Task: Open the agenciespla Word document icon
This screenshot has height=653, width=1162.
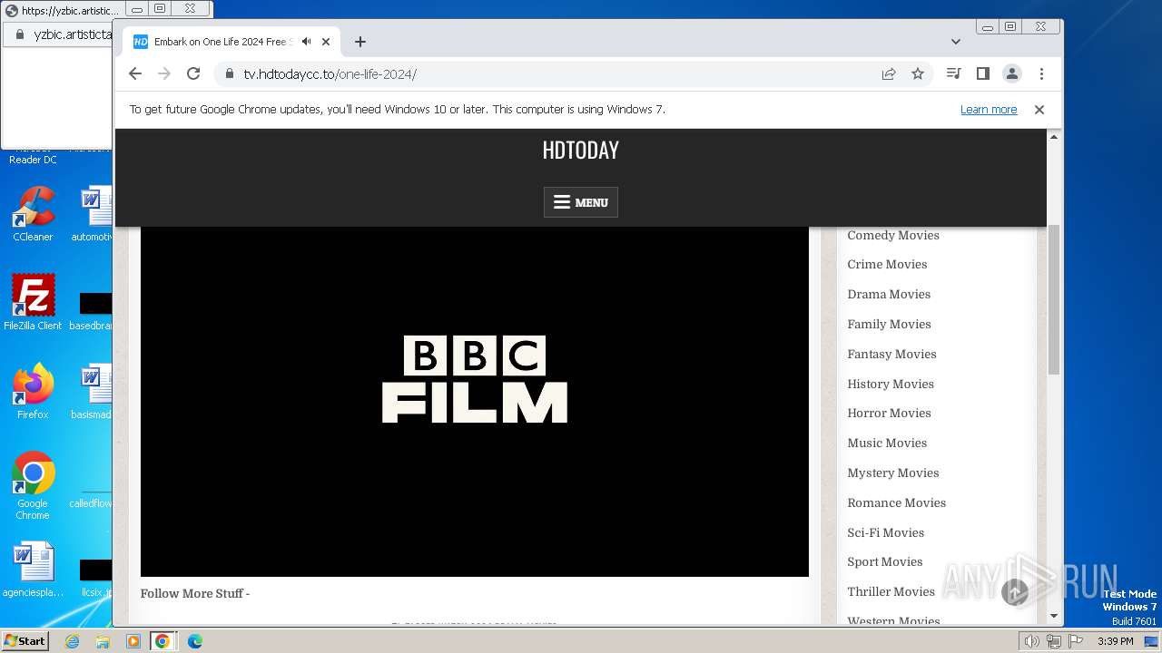Action: pos(33,570)
